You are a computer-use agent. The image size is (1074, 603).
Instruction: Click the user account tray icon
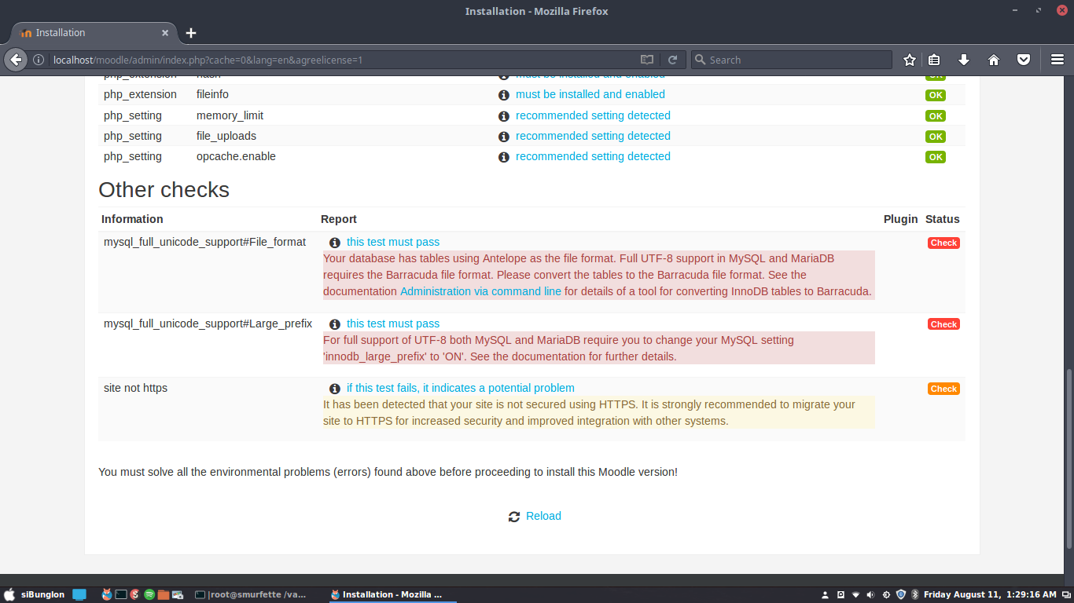[826, 594]
